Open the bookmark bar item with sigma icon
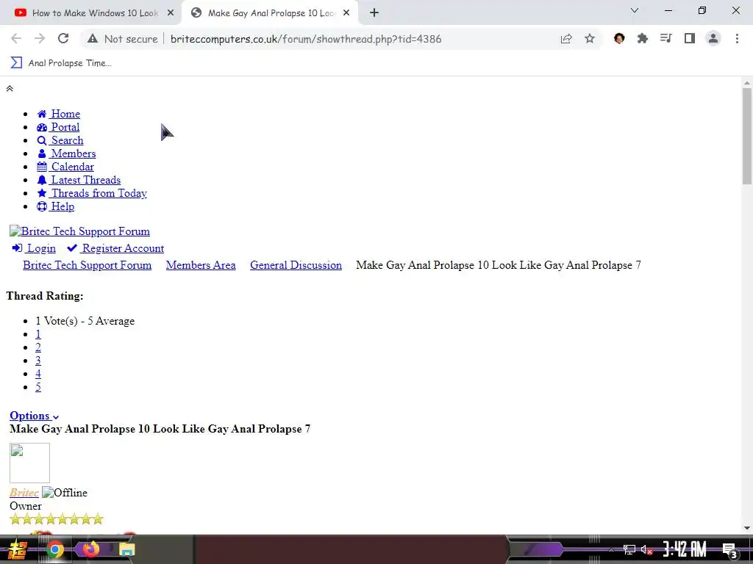The image size is (753, 564). [x=61, y=63]
